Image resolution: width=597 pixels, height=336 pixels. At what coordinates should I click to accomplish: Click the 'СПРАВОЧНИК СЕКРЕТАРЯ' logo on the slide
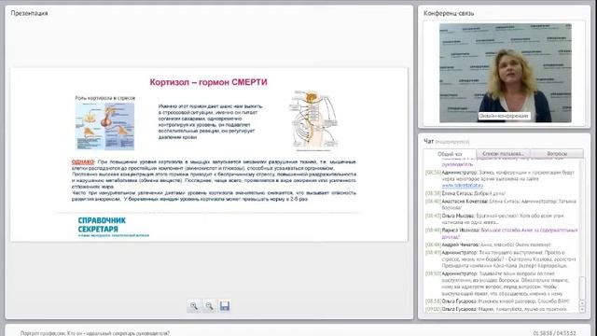(x=113, y=227)
